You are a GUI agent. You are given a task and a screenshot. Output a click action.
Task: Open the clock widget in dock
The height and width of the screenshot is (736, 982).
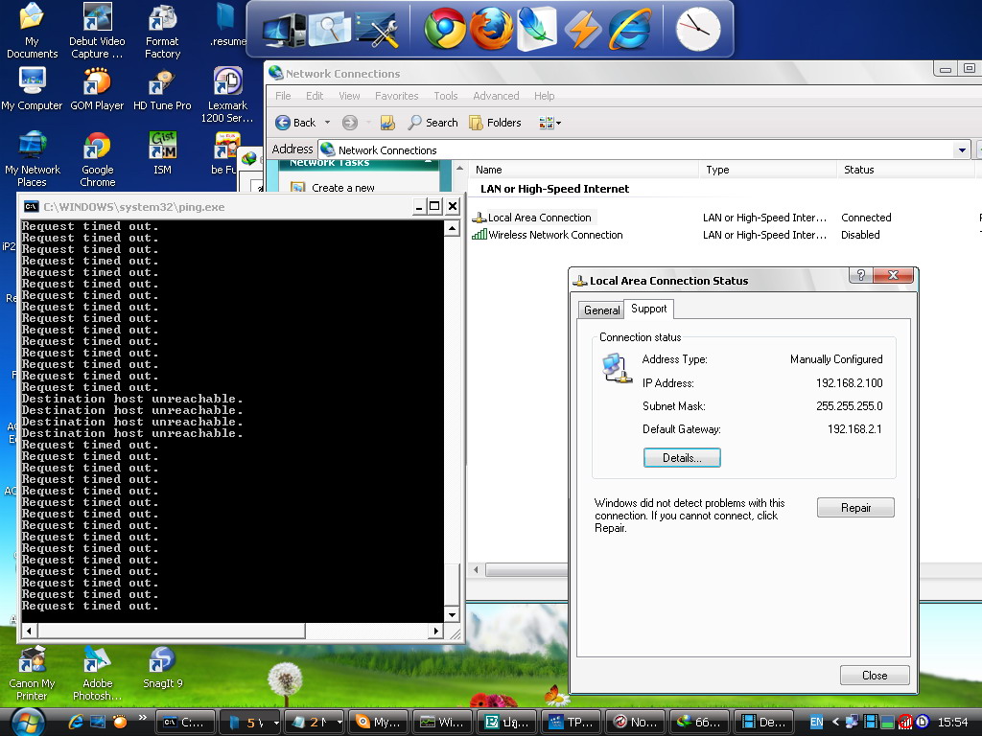click(697, 29)
